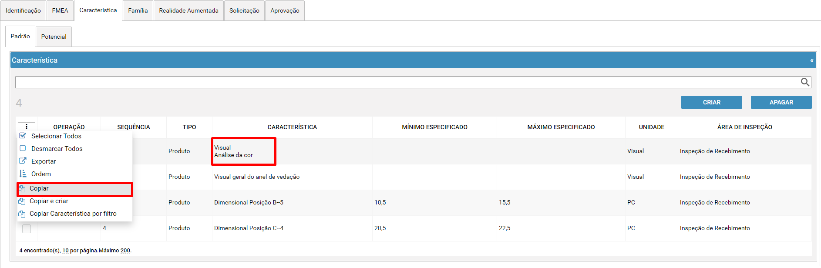Click the TIPO column header
This screenshot has height=268, width=821.
[189, 127]
